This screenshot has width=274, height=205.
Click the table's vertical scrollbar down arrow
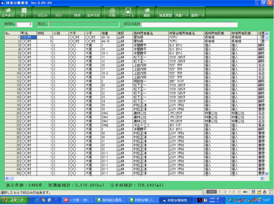[x=266, y=174]
